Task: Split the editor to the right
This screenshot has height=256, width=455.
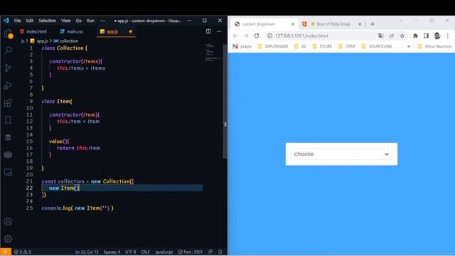Action: click(x=208, y=31)
